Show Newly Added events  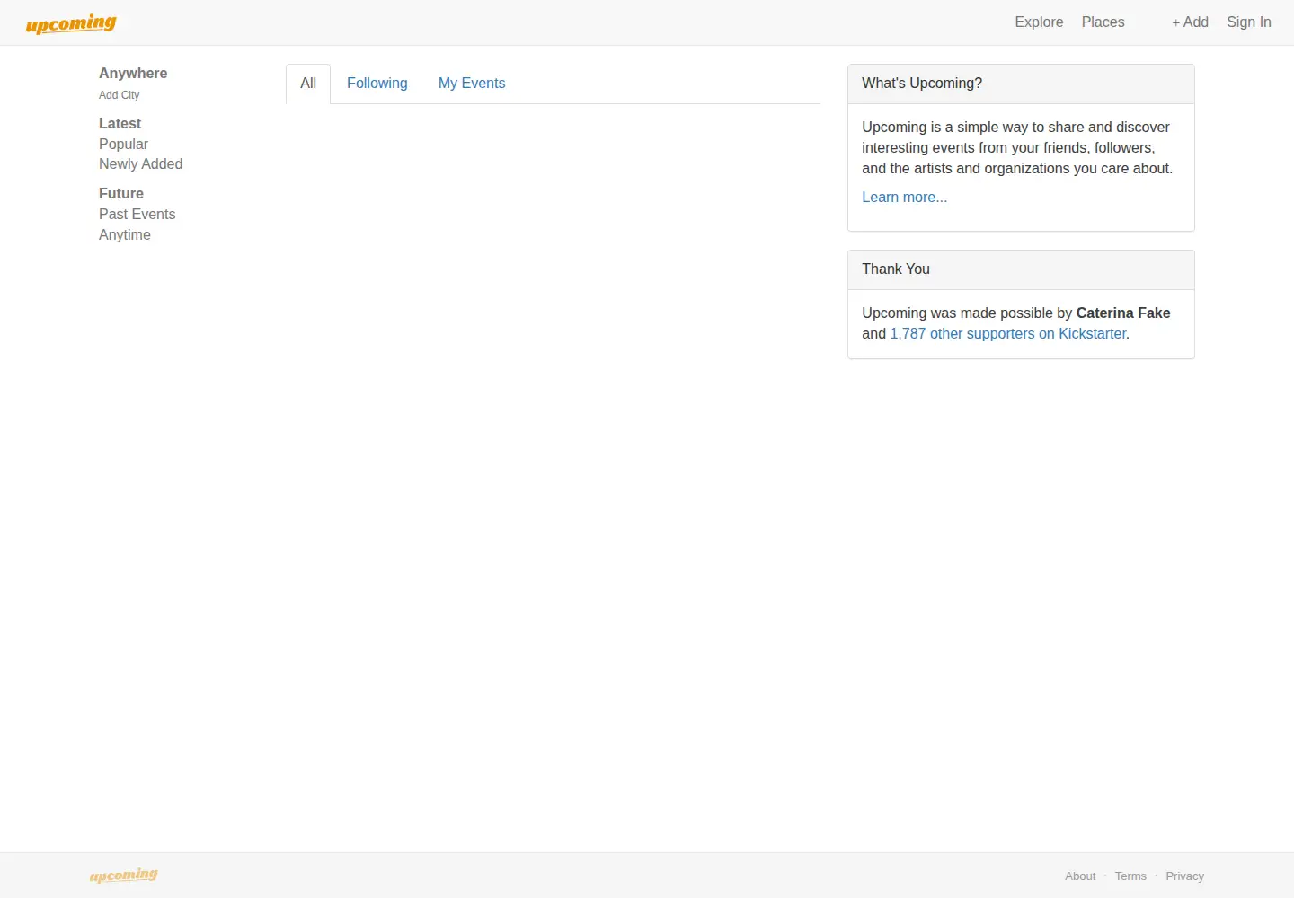[x=140, y=164]
